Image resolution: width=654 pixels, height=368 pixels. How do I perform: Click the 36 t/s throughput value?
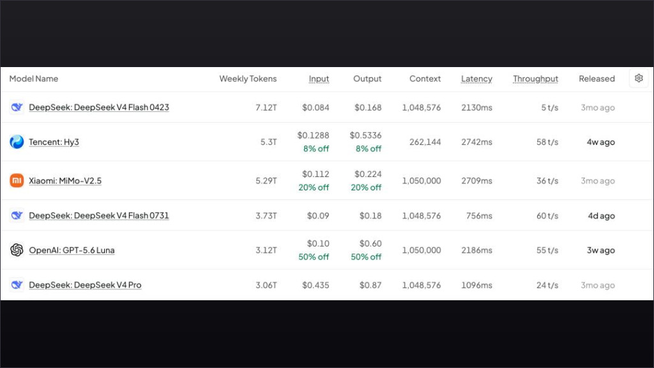[547, 181]
